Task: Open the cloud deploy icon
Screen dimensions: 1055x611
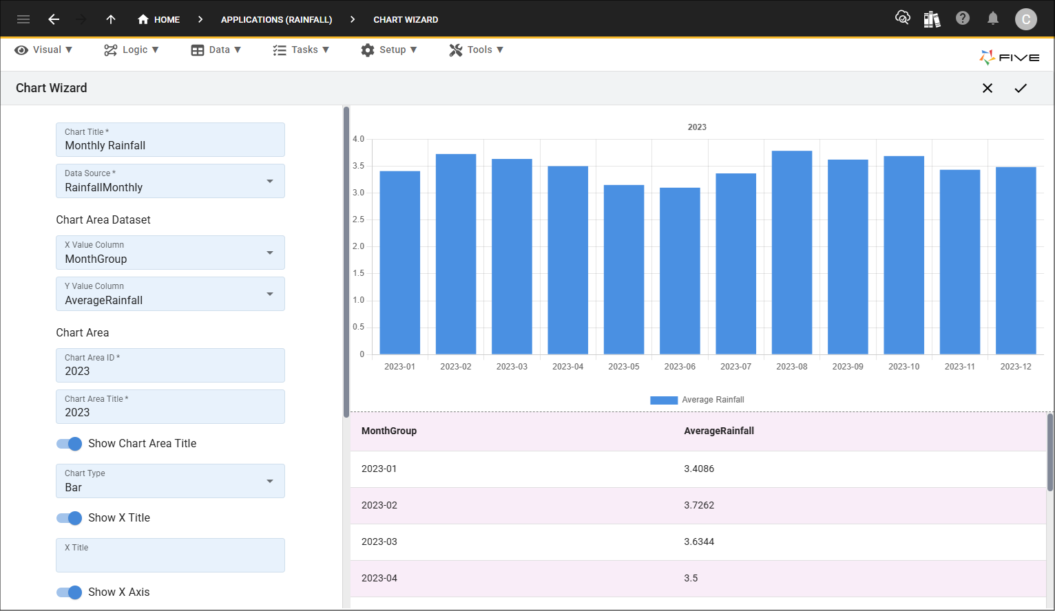Action: (x=902, y=19)
